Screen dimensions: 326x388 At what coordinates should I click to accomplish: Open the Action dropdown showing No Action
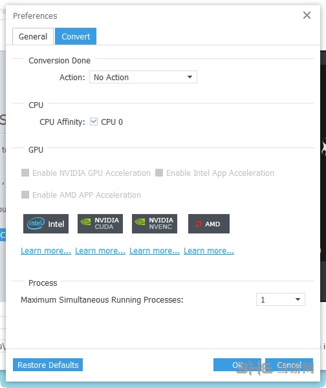143,77
